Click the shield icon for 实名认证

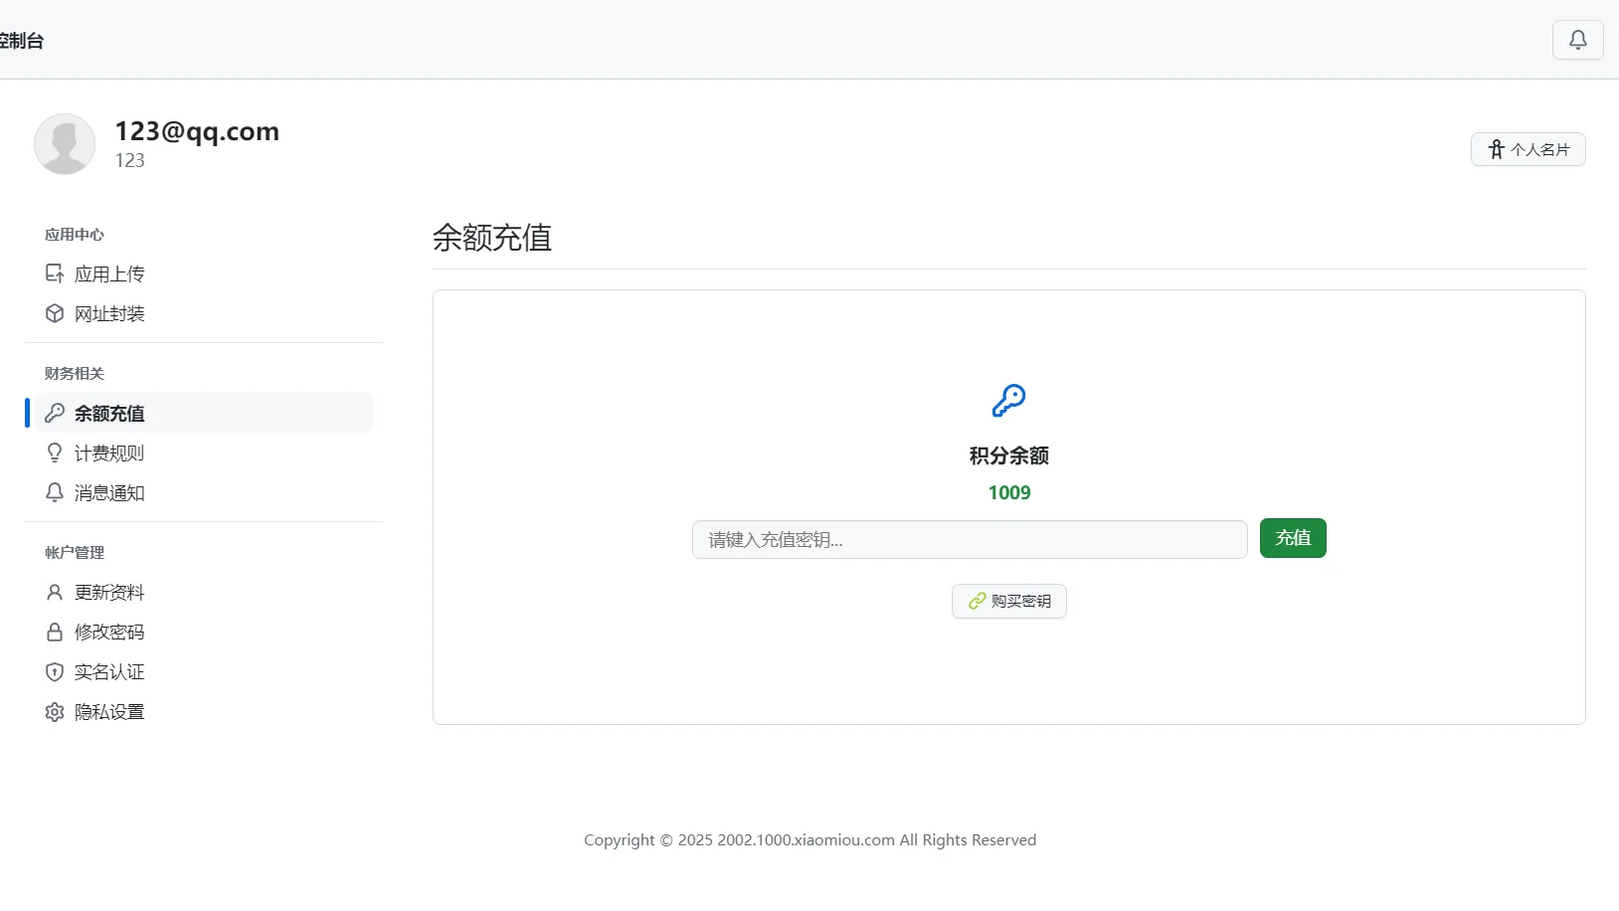pyautogui.click(x=55, y=671)
